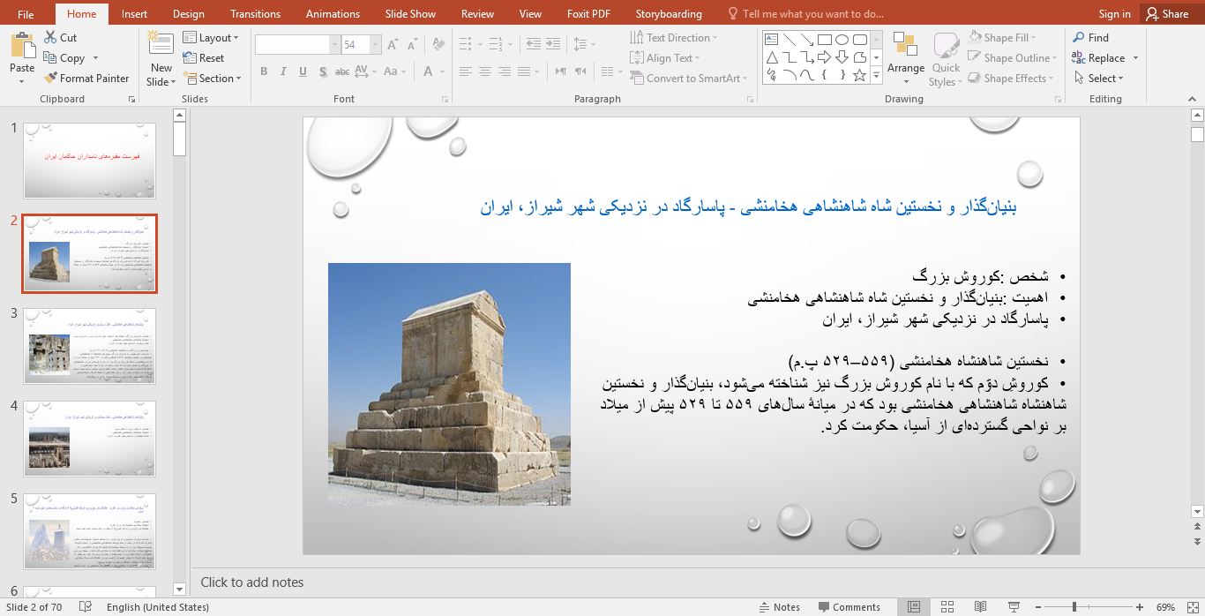1205x616 pixels.
Task: Click the zoom in plus button
Action: [1140, 607]
